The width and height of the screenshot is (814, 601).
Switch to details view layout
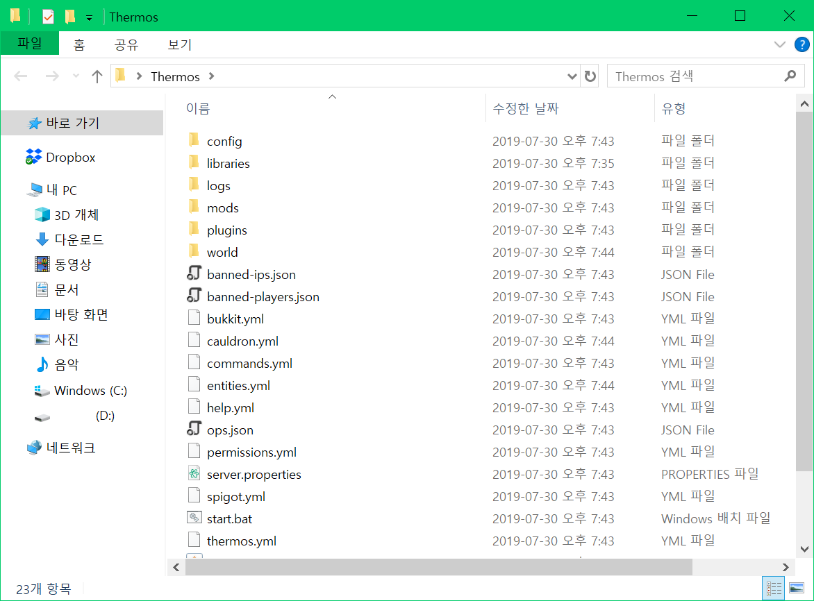click(774, 588)
